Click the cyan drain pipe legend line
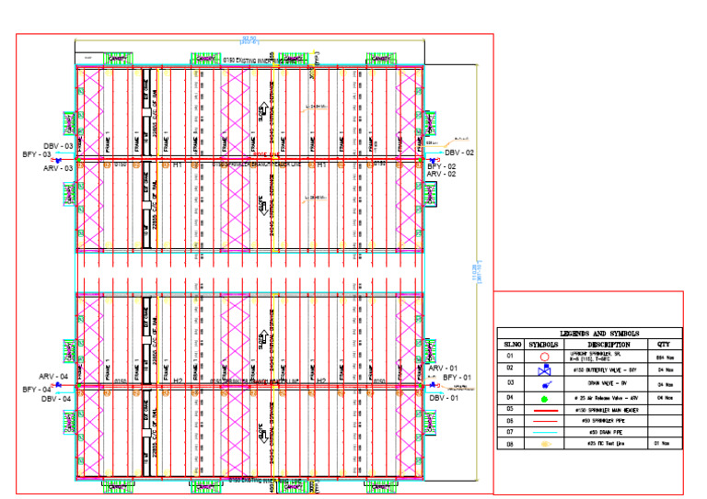707x499 pixels. 546,433
